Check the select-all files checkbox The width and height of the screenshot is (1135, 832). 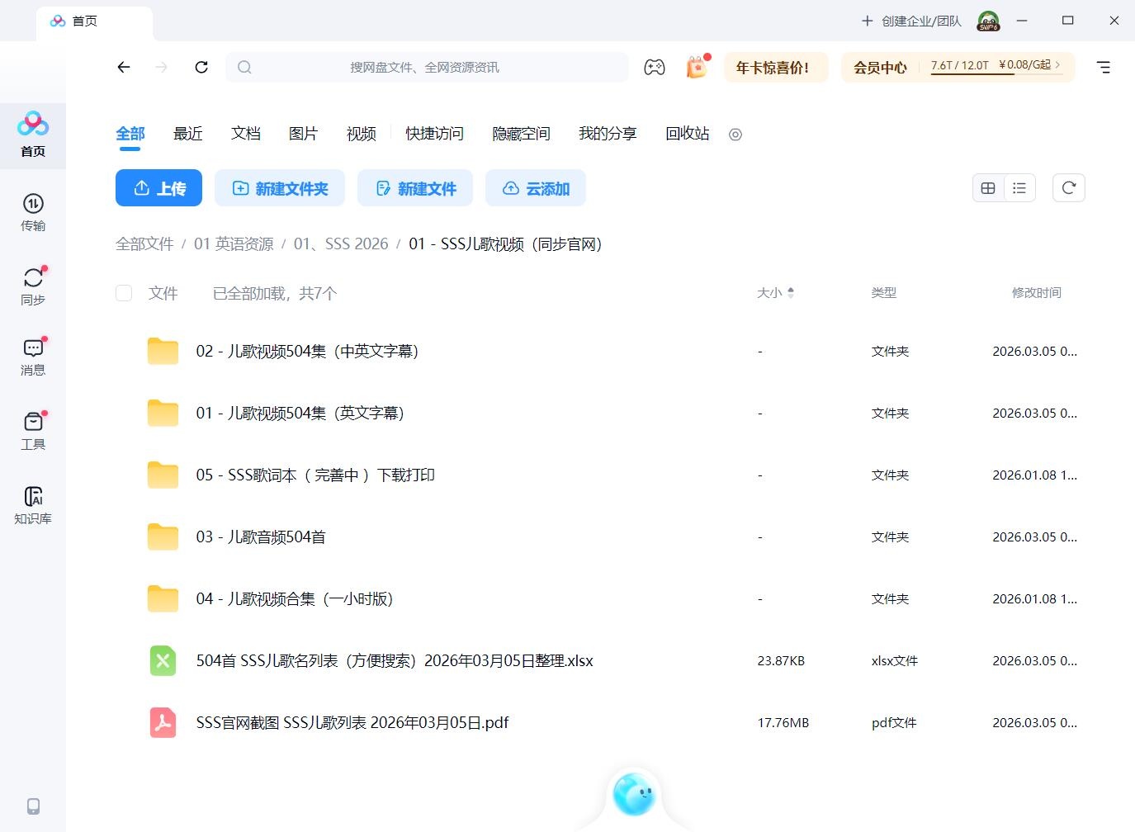[123, 293]
